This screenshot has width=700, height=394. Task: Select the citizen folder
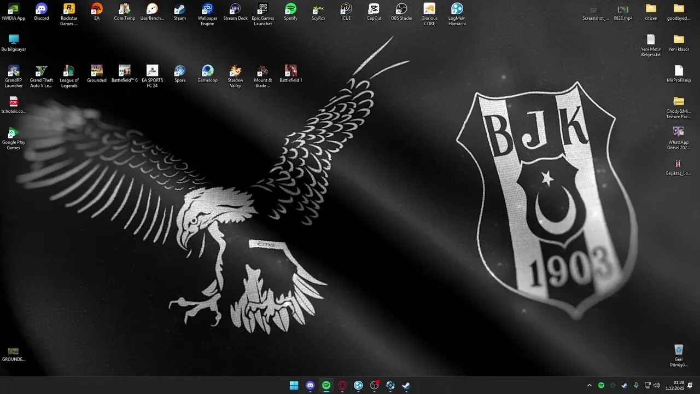651,13
